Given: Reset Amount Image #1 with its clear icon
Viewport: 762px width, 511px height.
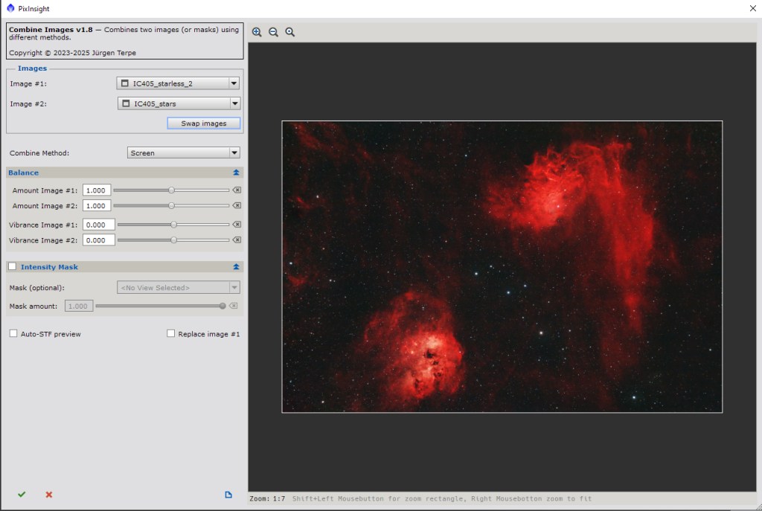Looking at the screenshot, I should 237,190.
